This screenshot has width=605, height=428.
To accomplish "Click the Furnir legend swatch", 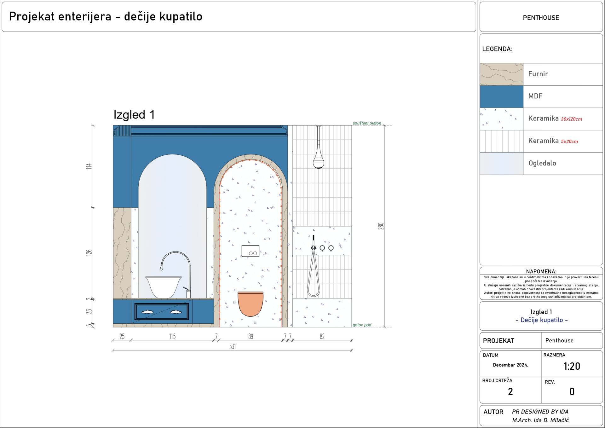I will point(501,74).
